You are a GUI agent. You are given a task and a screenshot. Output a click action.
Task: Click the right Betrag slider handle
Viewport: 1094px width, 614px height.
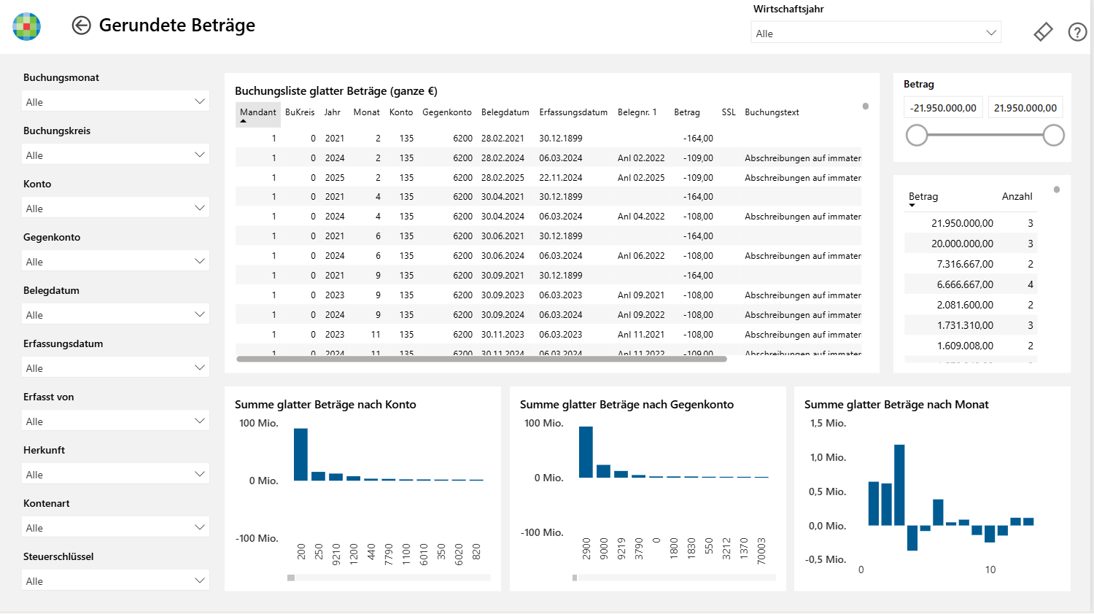(1053, 135)
